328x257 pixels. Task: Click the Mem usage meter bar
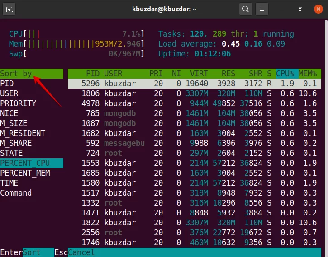coord(76,44)
